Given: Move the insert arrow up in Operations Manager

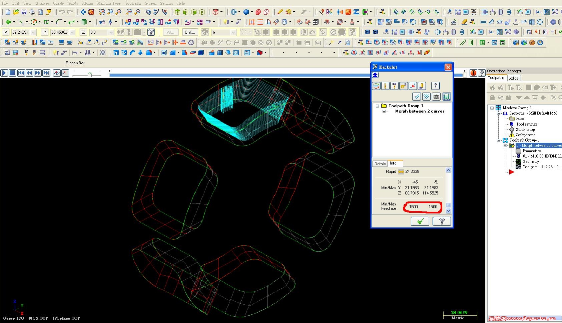Looking at the screenshot, I should click(x=527, y=98).
